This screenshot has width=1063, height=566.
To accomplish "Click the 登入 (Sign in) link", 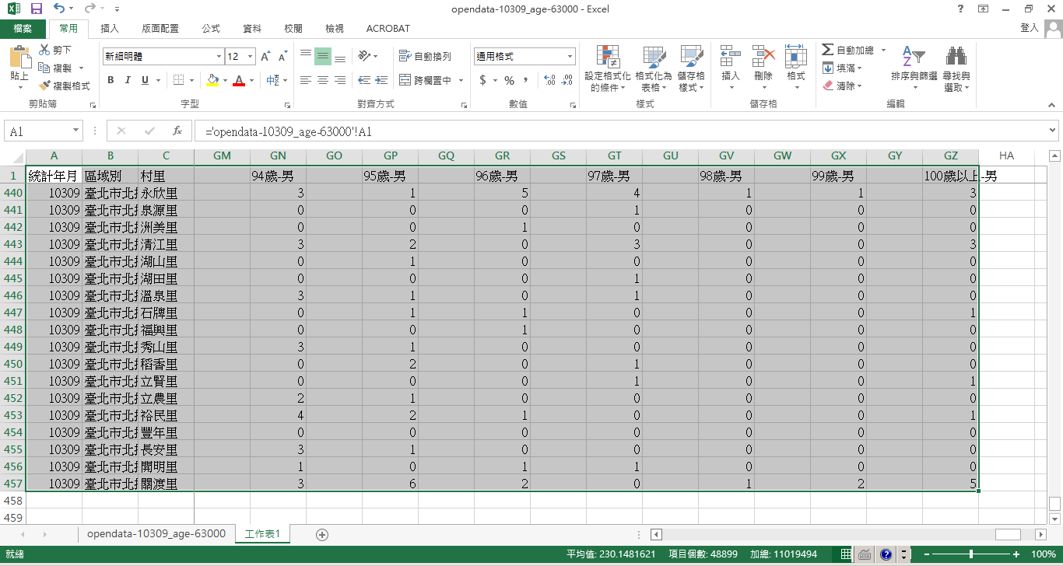I will 1029,28.
